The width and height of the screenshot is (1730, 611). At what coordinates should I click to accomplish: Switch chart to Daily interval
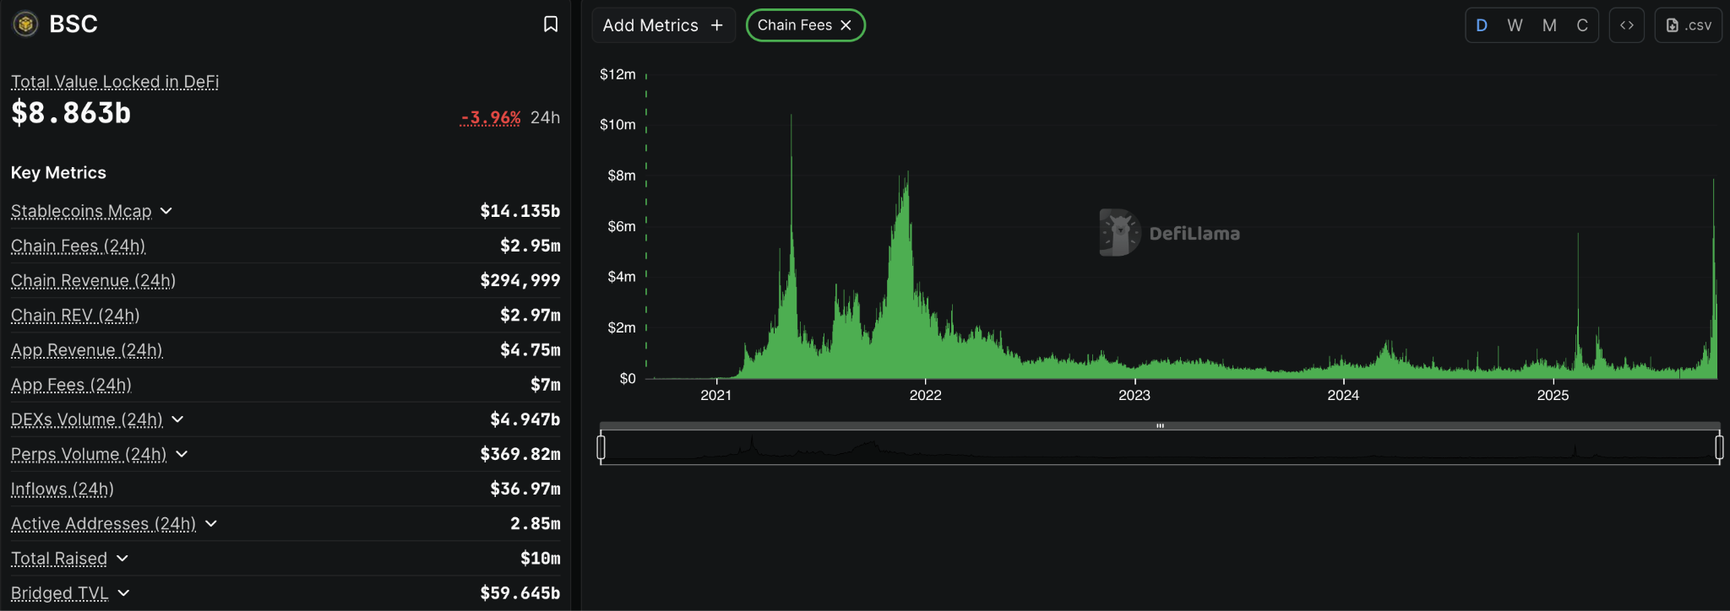(x=1482, y=25)
